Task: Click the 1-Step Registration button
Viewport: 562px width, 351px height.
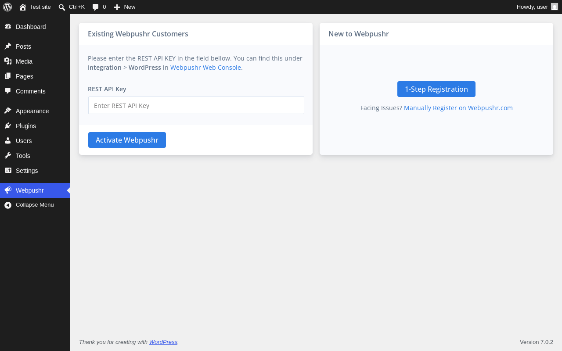Action: coord(436,89)
